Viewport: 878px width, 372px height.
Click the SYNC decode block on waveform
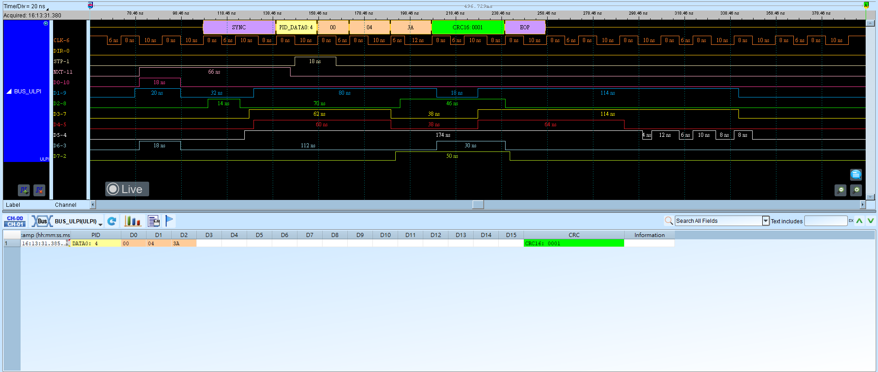pos(239,27)
